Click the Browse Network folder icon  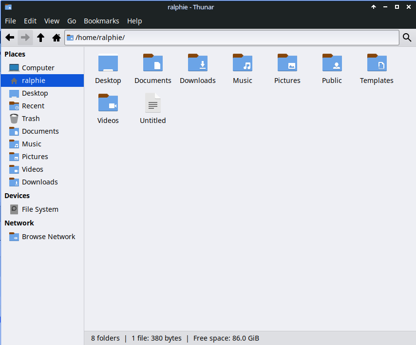[14, 237]
